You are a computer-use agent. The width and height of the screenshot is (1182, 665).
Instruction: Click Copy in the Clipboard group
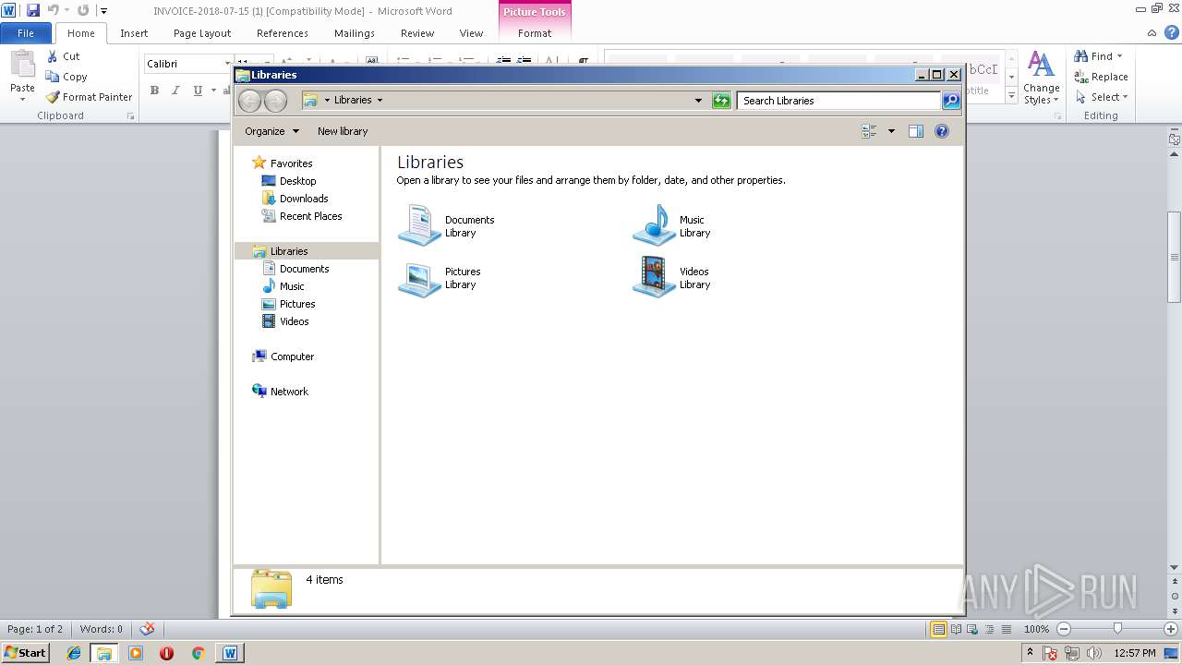66,77
